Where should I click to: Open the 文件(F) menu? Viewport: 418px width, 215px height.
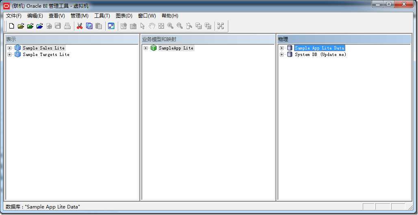(x=13, y=16)
